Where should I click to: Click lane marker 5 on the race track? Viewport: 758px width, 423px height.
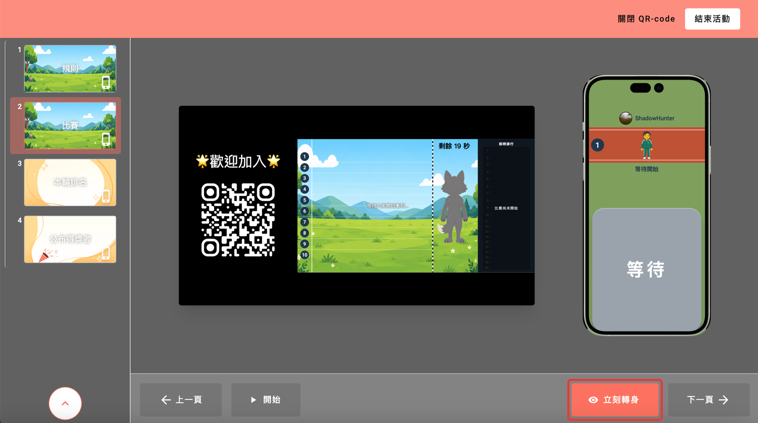[305, 200]
